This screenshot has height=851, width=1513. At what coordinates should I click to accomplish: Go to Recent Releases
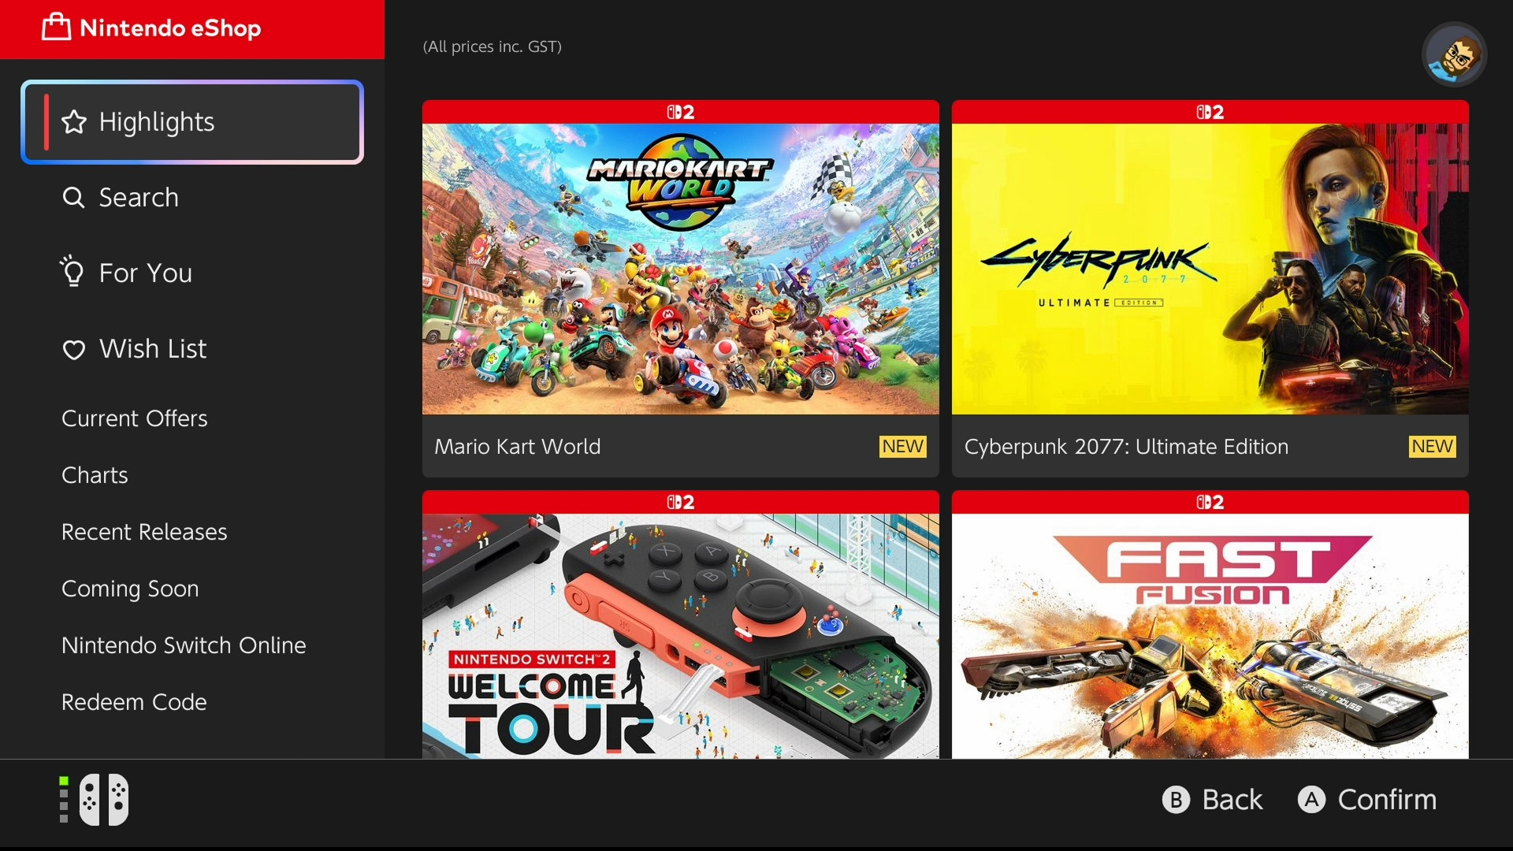(144, 532)
